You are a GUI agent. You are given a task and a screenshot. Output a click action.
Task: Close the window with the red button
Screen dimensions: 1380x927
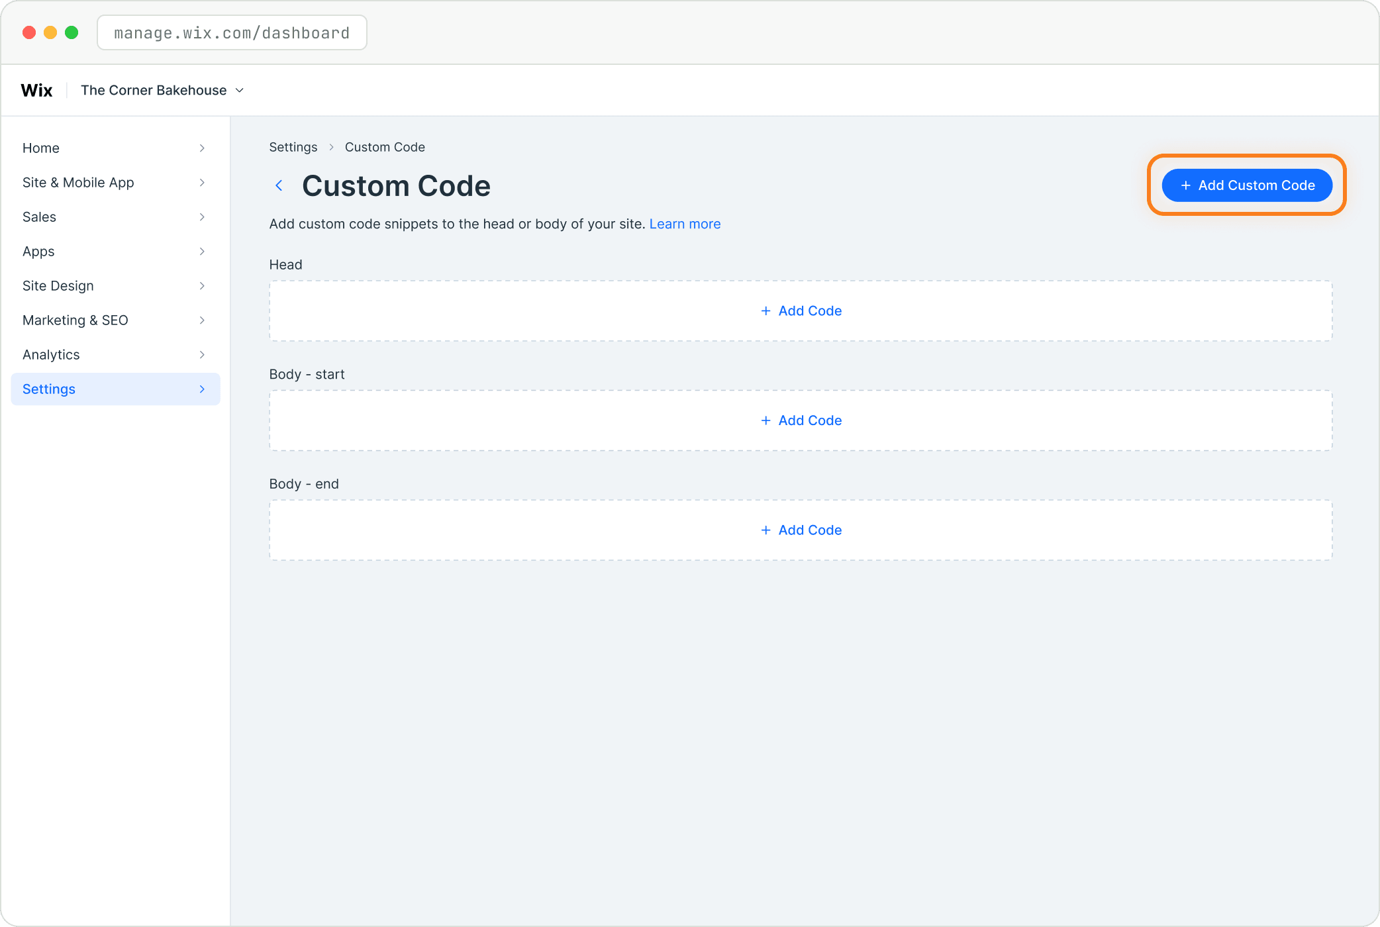click(29, 32)
